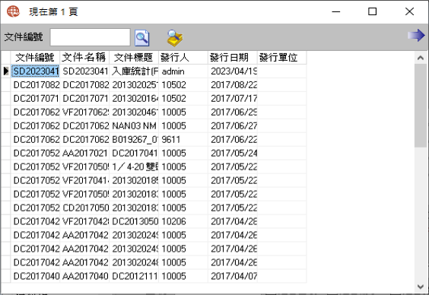Click the title cell DC2013050

point(134,222)
